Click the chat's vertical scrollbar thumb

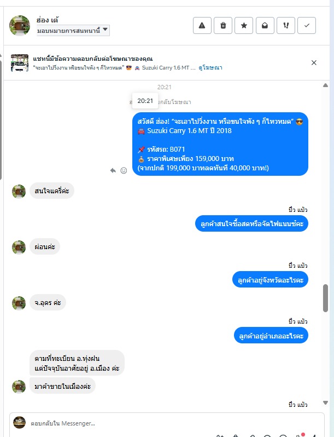click(325, 298)
